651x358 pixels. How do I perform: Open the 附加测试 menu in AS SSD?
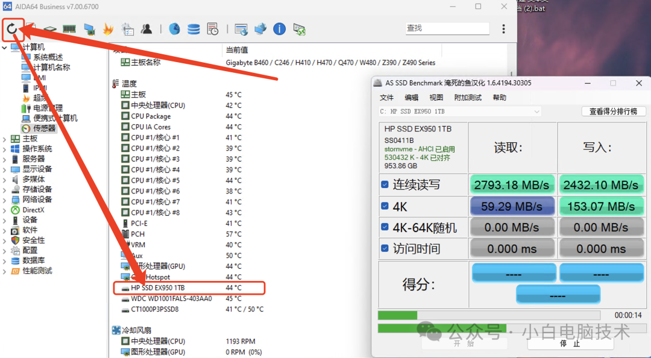[468, 98]
